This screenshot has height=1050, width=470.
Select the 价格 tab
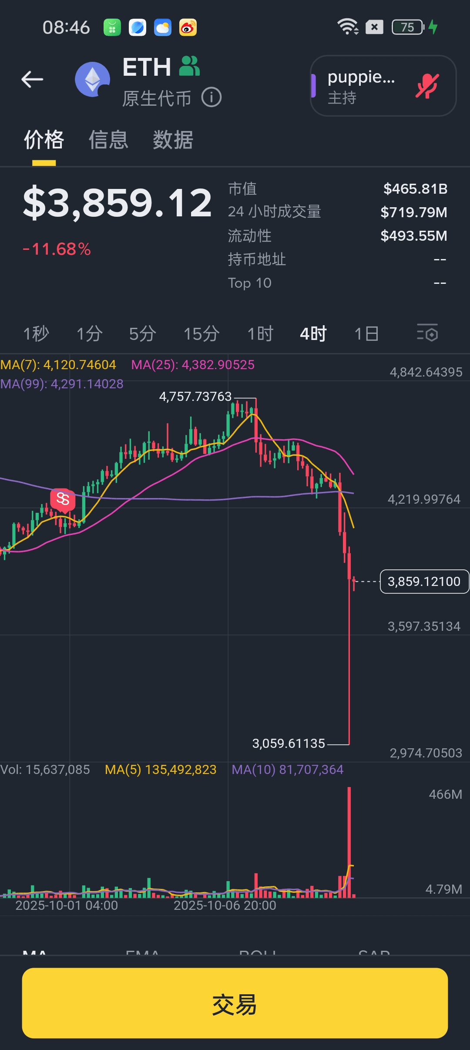[x=44, y=140]
